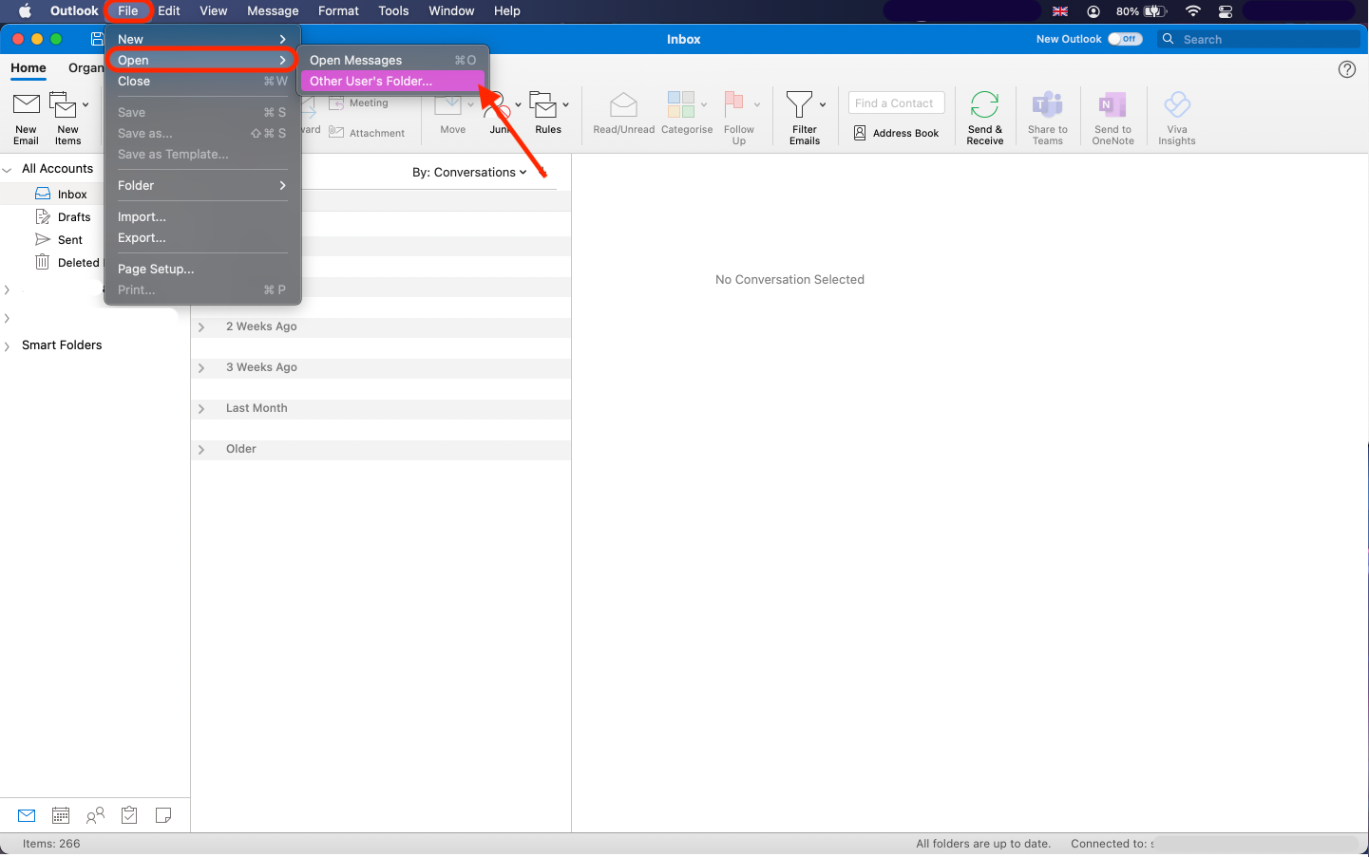Click the Search field in title bar
Image resolution: width=1369 pixels, height=857 pixels.
[1258, 39]
